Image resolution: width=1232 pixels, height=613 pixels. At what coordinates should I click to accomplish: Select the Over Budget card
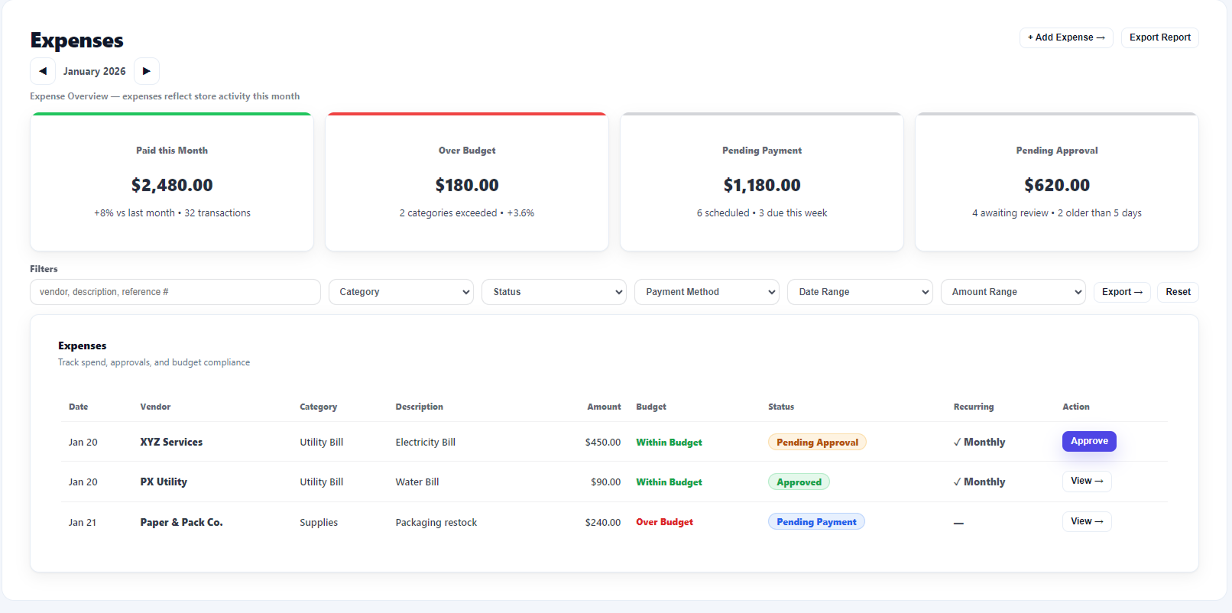(467, 182)
